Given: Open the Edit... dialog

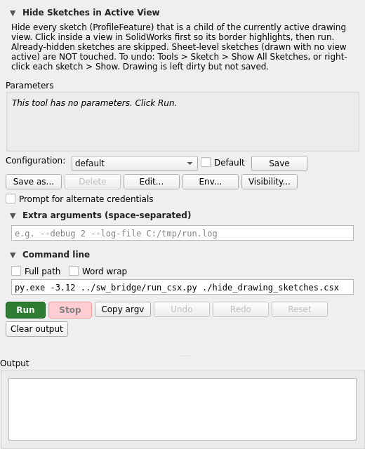Looking at the screenshot, I should coord(152,182).
